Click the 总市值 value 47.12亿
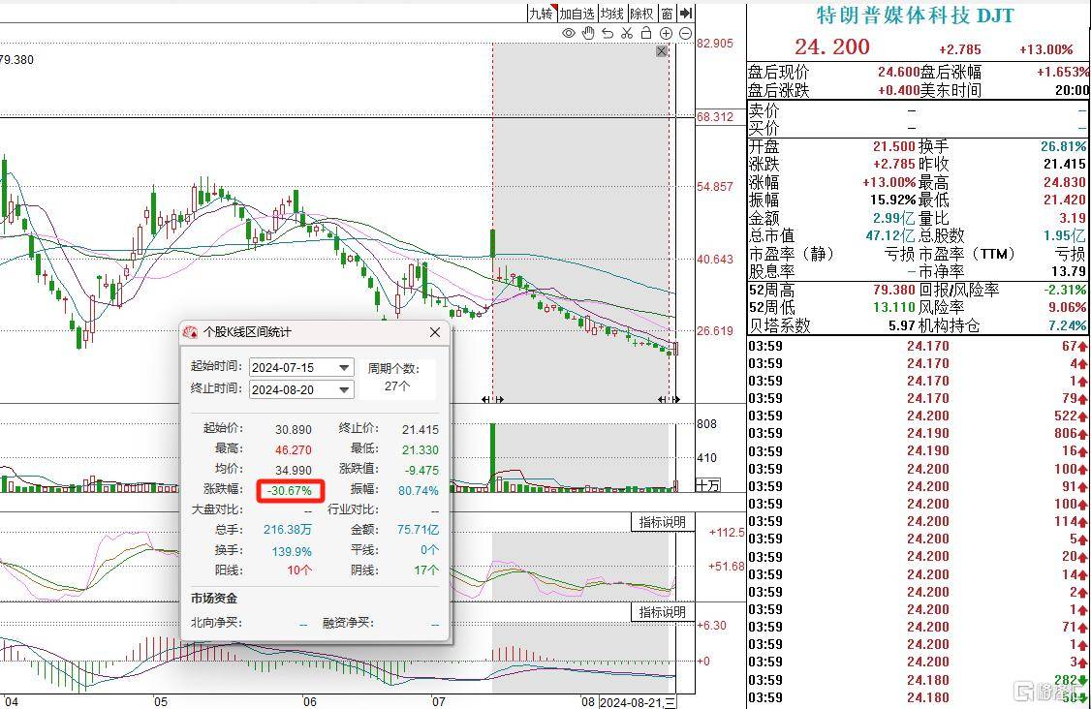This screenshot has height=709, width=1091. (889, 236)
